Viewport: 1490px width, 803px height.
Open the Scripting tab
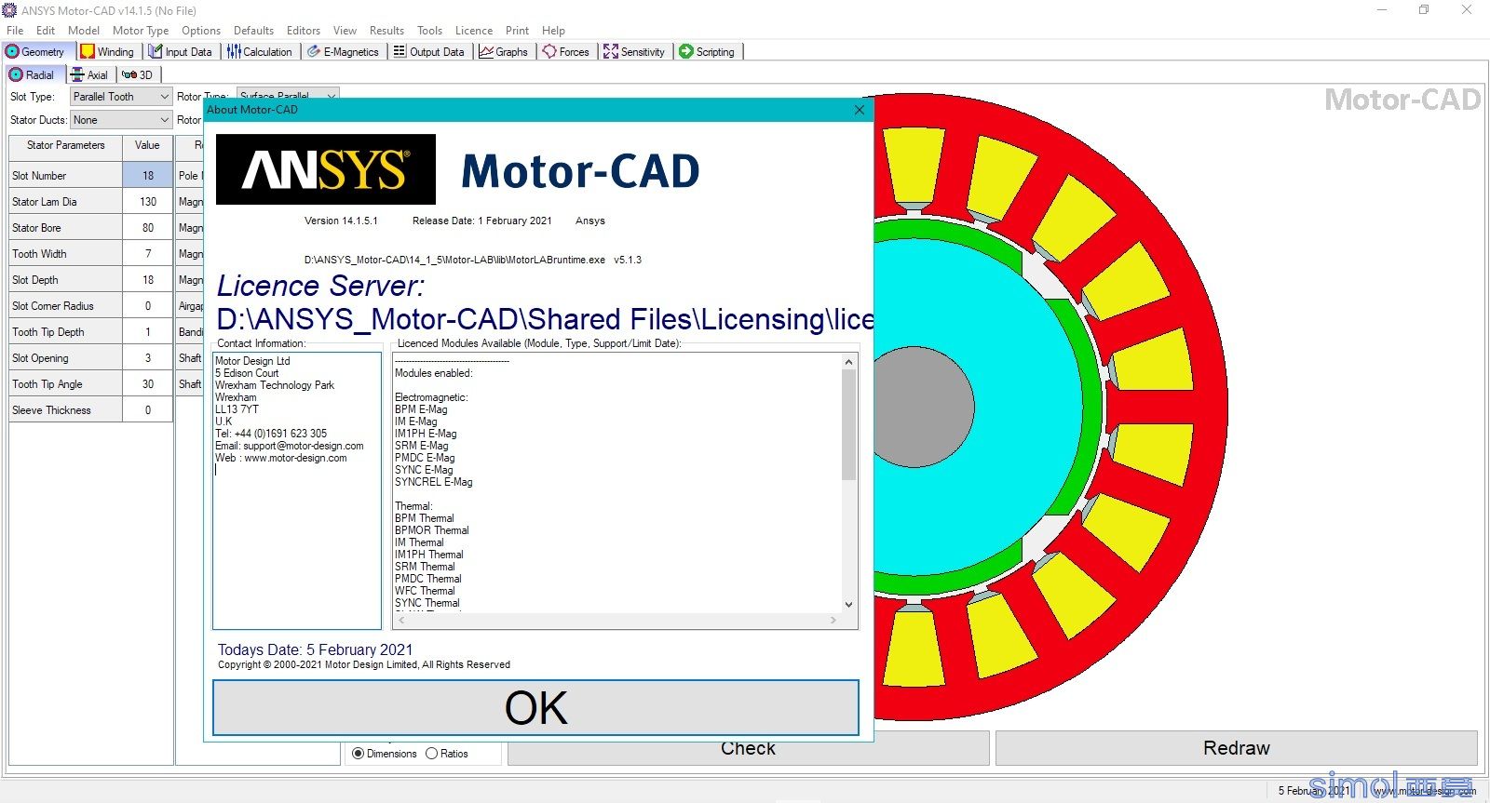(x=708, y=52)
